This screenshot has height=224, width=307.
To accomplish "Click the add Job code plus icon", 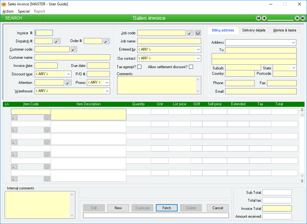I will pyautogui.click(x=198, y=33).
